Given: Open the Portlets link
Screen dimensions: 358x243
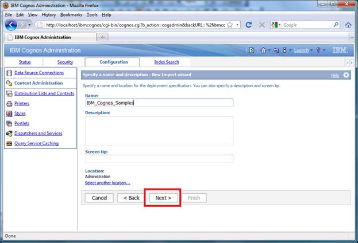Looking at the screenshot, I should coord(22,123).
